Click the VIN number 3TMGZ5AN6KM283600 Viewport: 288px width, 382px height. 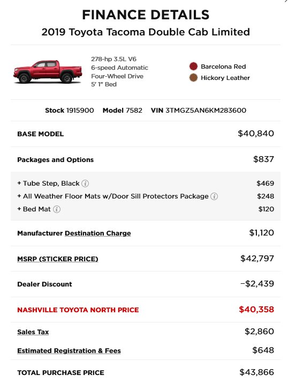206,111
